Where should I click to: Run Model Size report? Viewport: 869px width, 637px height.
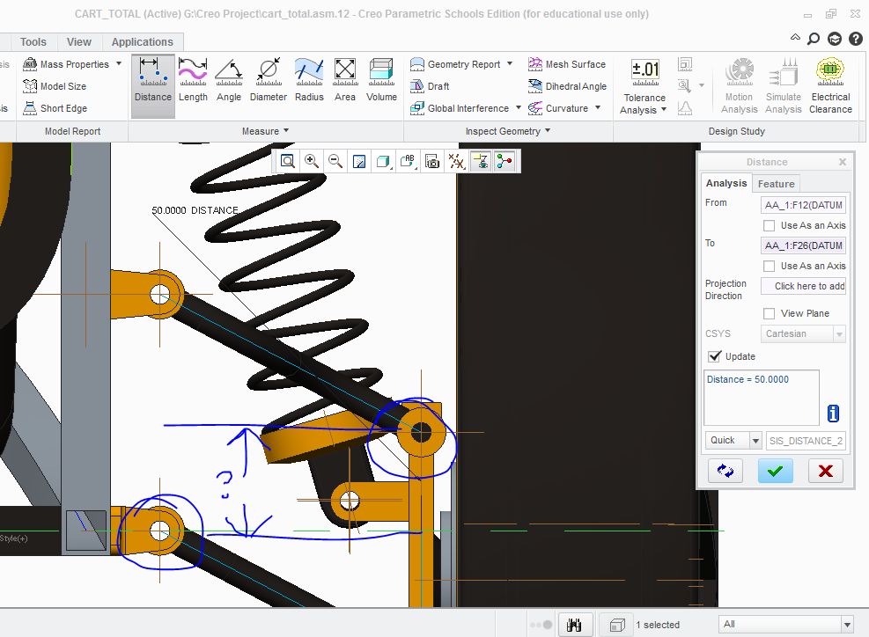coord(55,86)
